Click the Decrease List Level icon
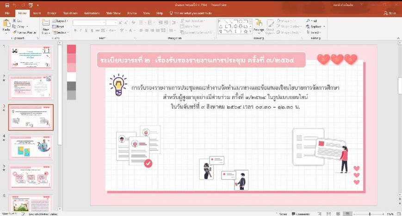Image resolution: width=402 pixels, height=216 pixels. (161, 23)
